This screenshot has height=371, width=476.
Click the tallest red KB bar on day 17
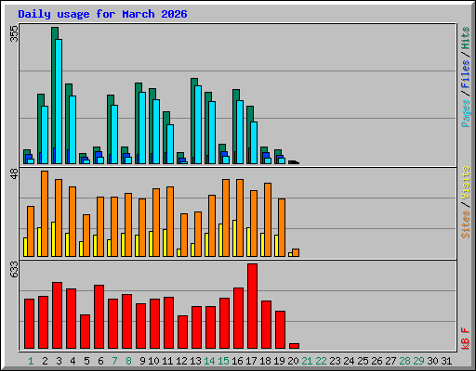coord(252,306)
